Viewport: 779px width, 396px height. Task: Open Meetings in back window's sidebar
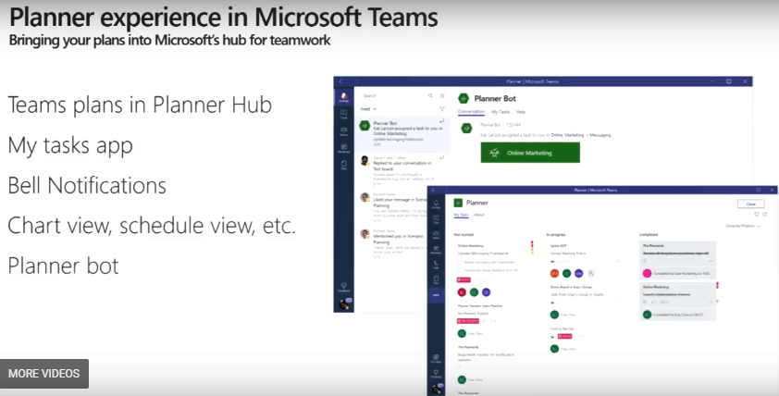[344, 148]
